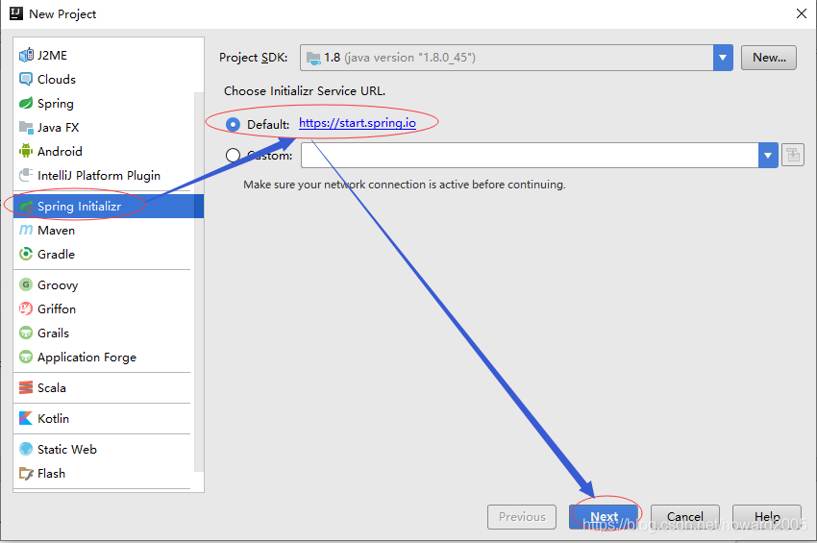Click the Maven 'm' icon
This screenshot has height=543, width=817.
click(26, 230)
